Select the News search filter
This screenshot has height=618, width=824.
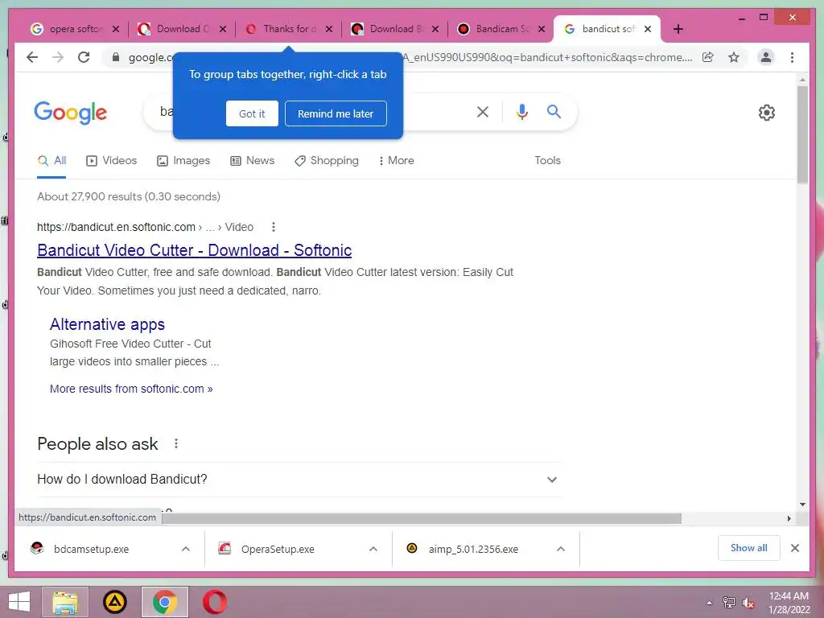(x=252, y=160)
